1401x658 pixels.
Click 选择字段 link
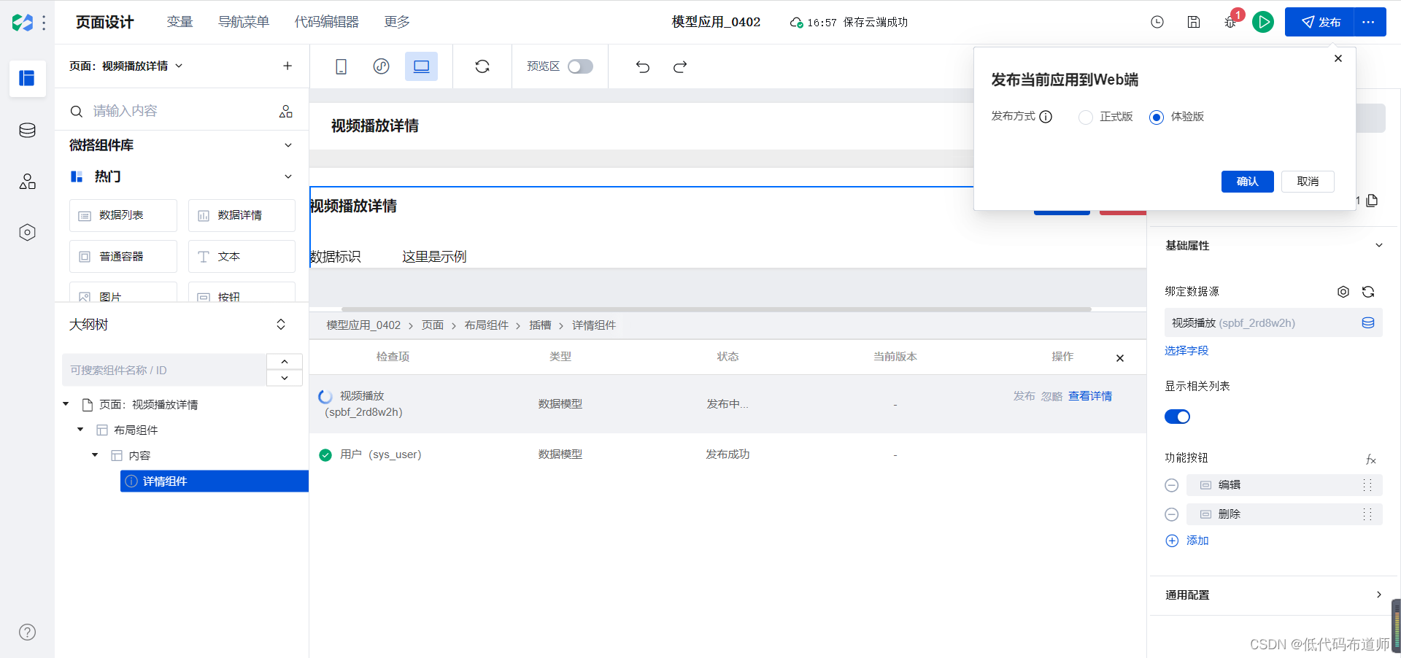click(x=1186, y=351)
